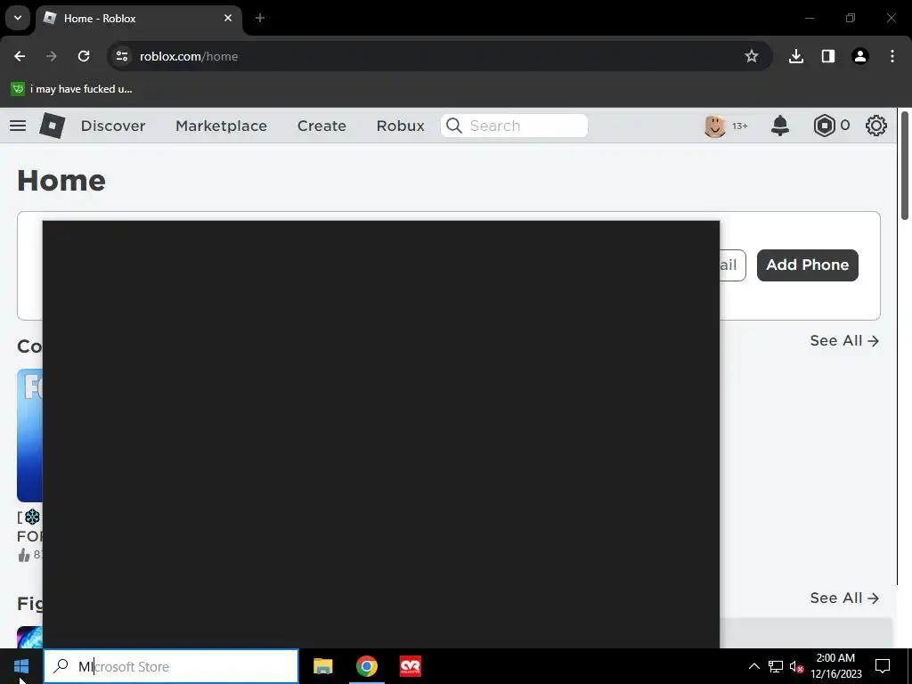This screenshot has height=684, width=912.
Task: Open a new browser tab
Action: [x=260, y=18]
